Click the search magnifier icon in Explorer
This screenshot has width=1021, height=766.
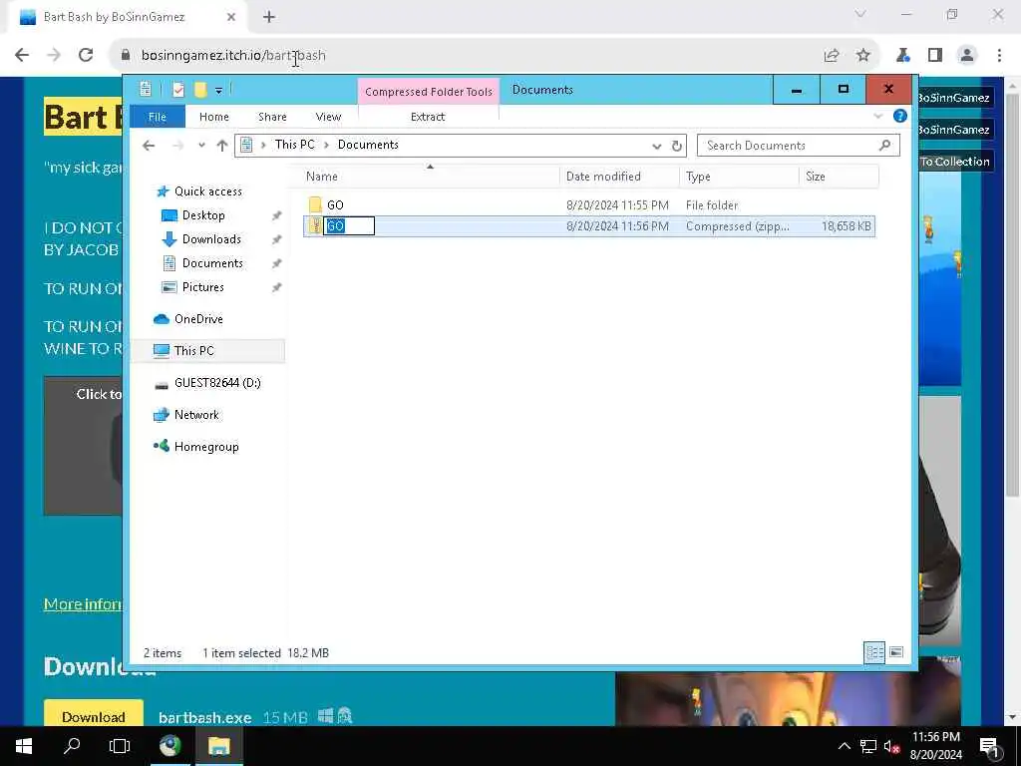pos(884,146)
